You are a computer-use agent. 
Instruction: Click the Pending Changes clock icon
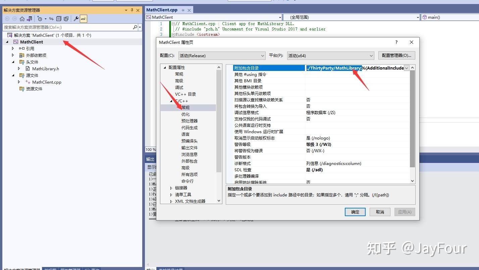[x=40, y=19]
